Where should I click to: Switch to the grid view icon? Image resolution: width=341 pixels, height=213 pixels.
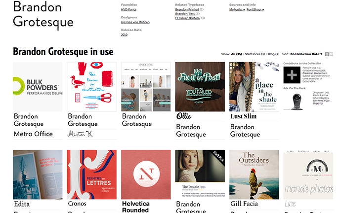coord(327,54)
